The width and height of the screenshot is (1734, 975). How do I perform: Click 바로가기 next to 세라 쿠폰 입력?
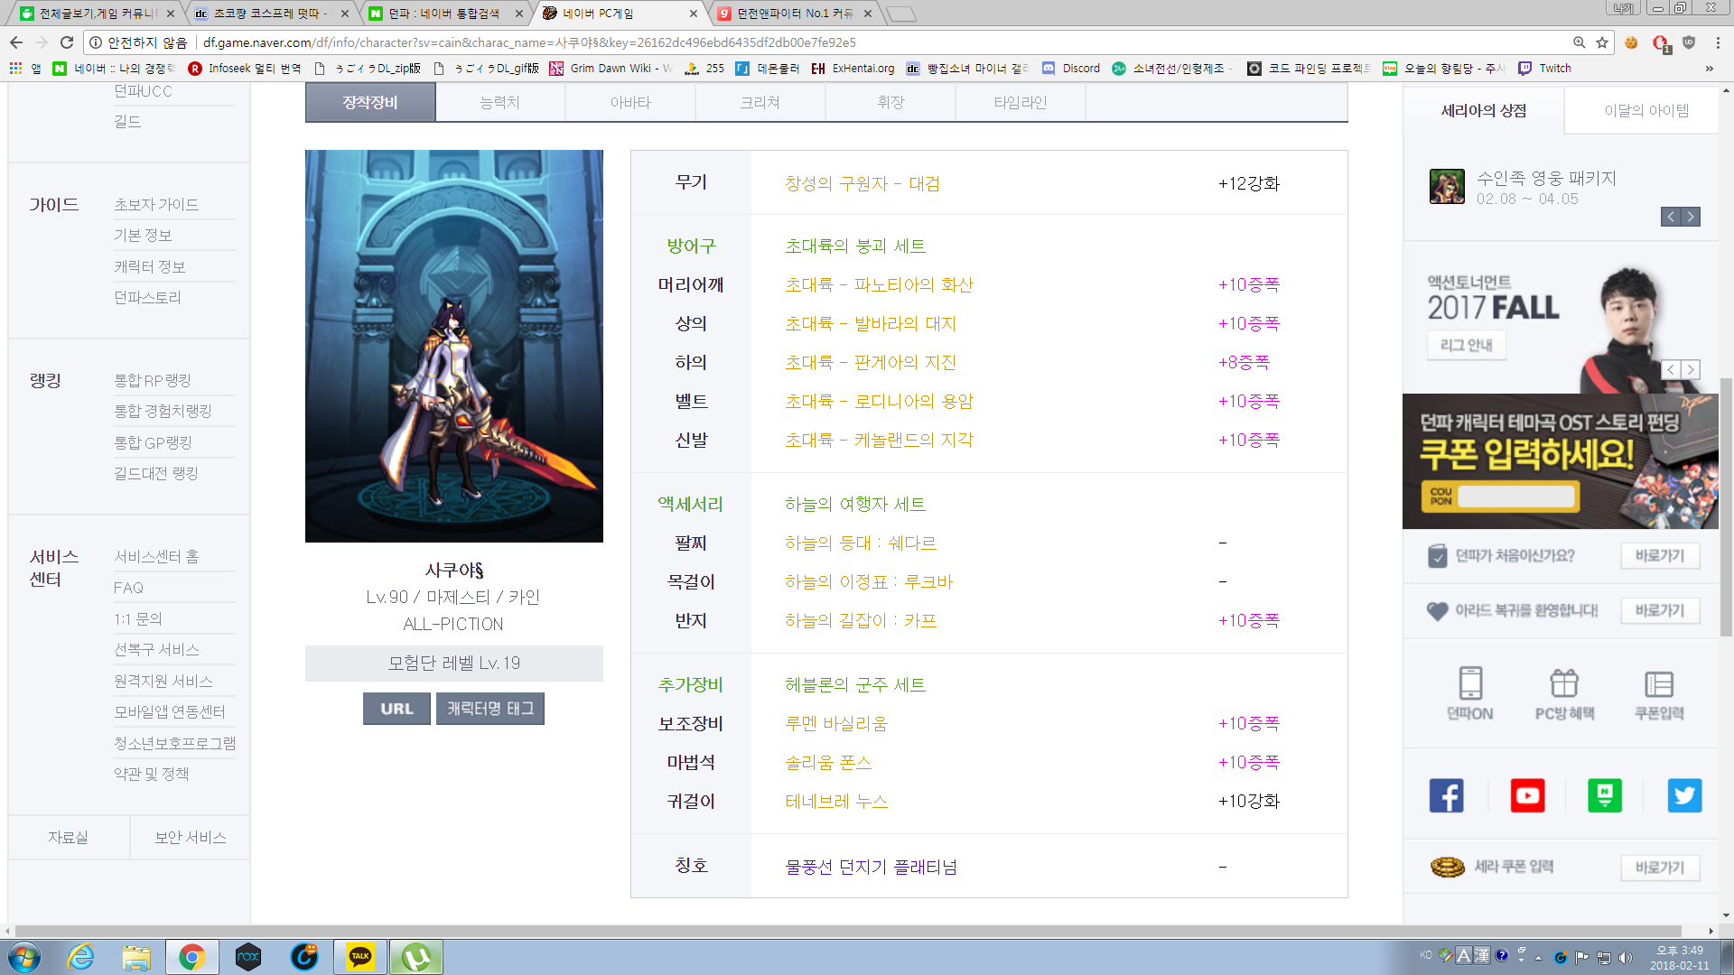click(1660, 868)
